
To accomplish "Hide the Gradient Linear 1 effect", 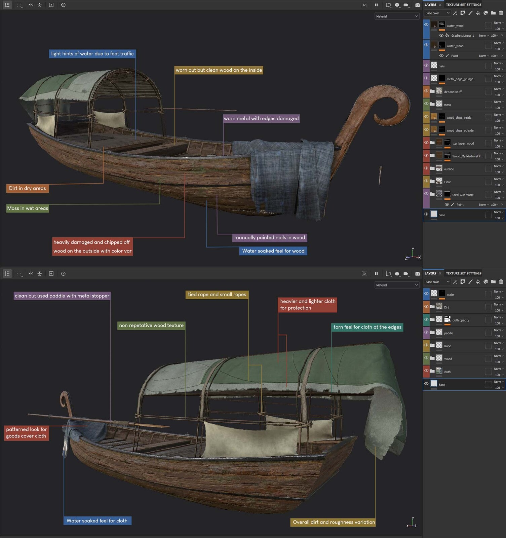I will coord(441,35).
